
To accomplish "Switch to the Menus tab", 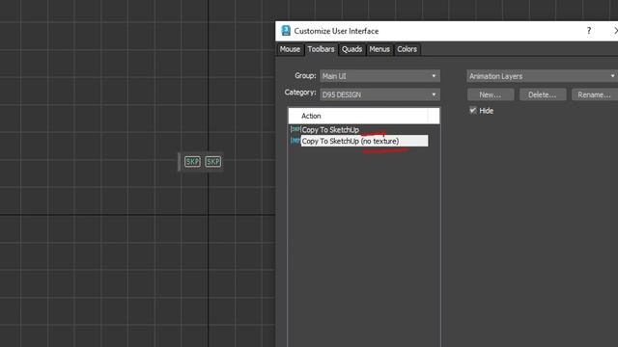I will coord(379,49).
